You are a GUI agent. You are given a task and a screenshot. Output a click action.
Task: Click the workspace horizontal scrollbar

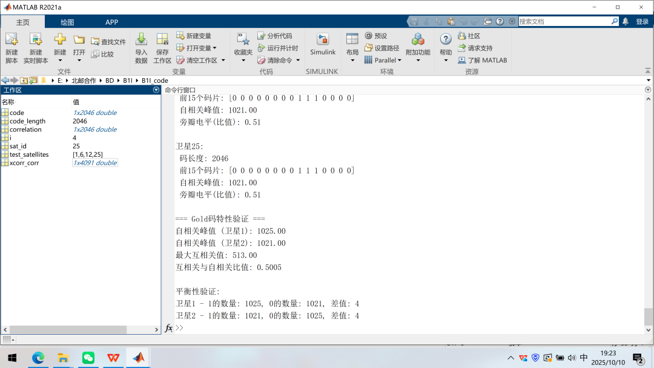pos(68,329)
